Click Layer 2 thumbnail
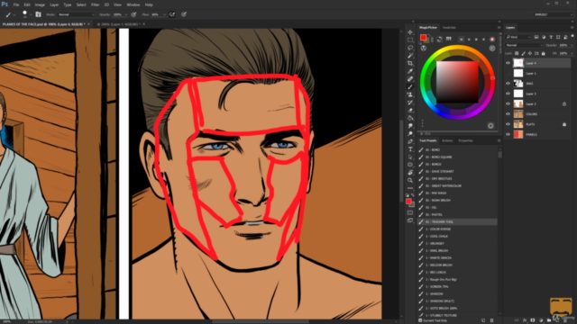Image resolution: width=577 pixels, height=324 pixels. (518, 104)
